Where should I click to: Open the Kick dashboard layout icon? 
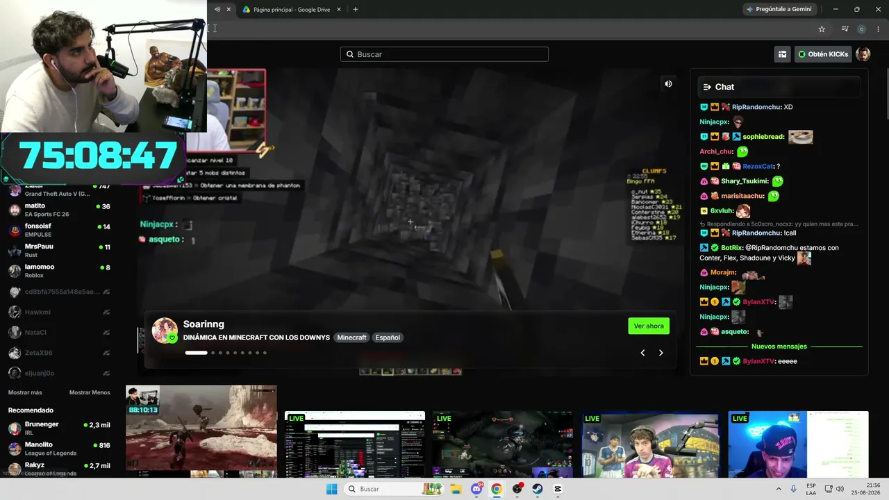click(782, 54)
